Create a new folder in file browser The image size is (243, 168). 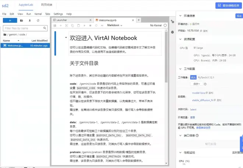point(21,21)
